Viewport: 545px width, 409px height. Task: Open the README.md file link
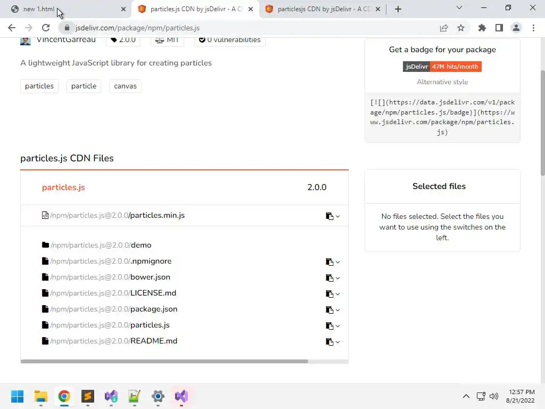coord(114,341)
